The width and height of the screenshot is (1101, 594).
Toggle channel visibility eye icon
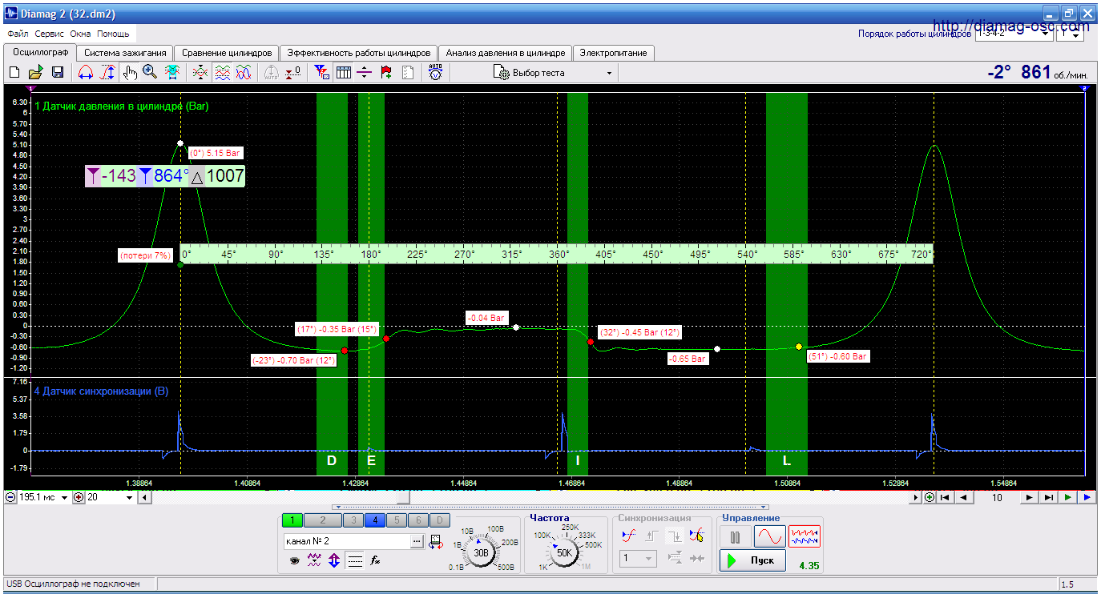pos(295,561)
